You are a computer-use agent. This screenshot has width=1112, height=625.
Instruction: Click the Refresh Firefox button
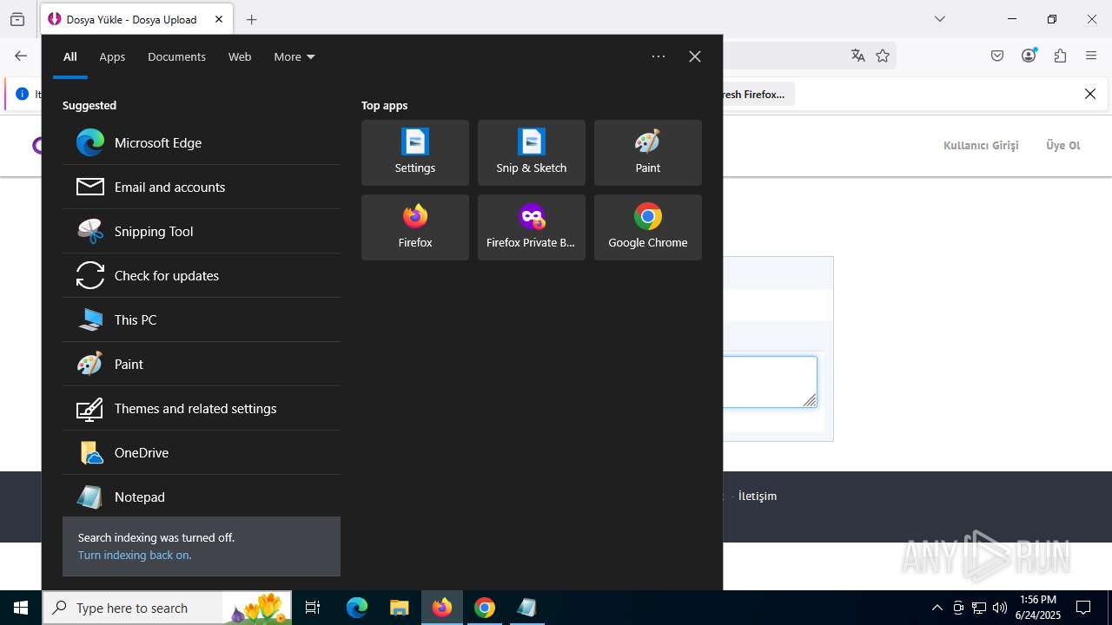click(x=758, y=94)
